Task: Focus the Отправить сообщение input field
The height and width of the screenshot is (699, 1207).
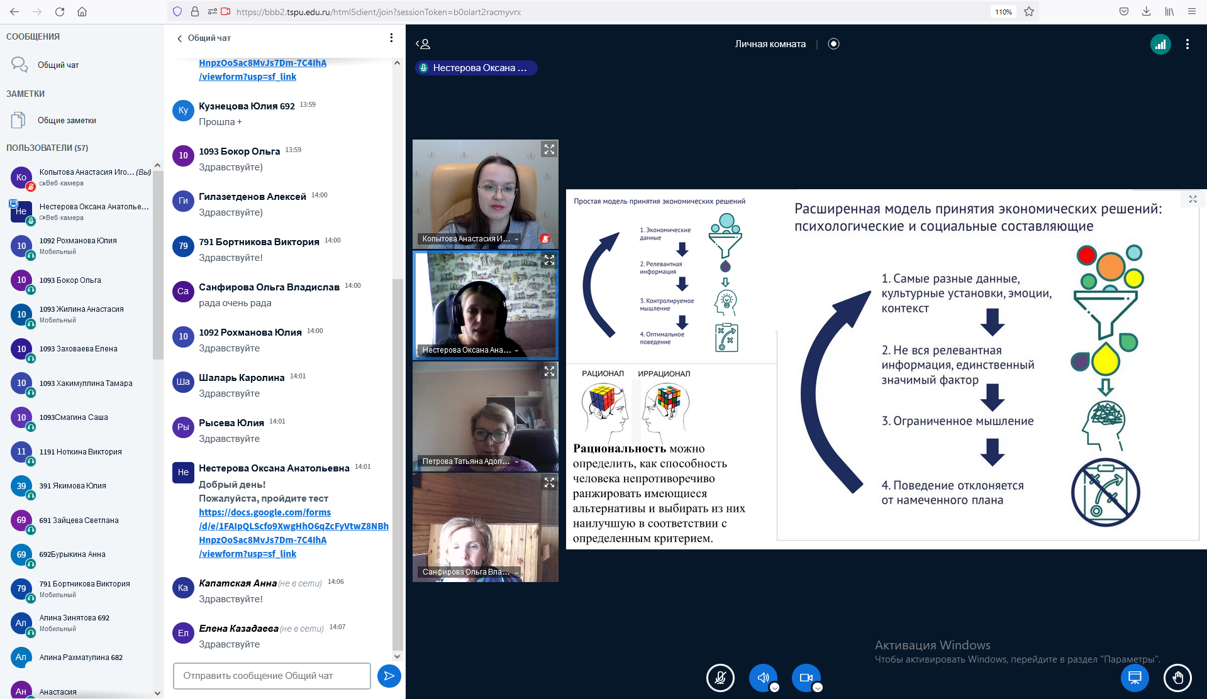Action: 272,676
